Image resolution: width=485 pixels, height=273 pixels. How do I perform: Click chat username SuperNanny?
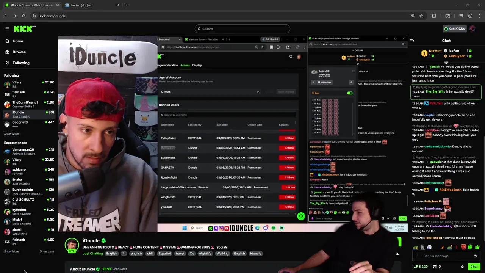[434, 209]
